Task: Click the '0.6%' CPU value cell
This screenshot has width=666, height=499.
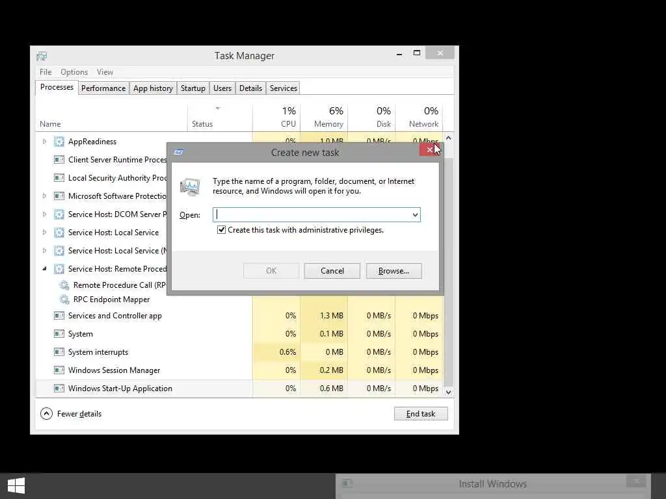Action: 276,352
